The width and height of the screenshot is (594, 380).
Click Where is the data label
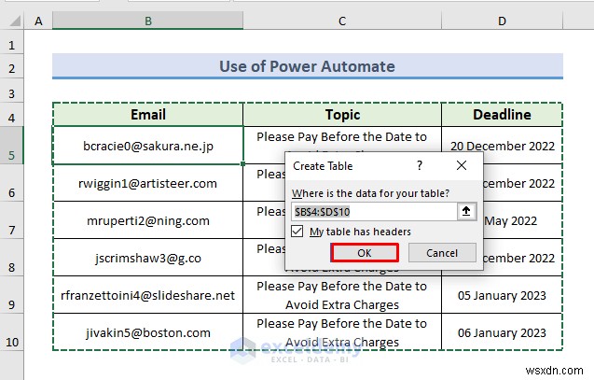[x=370, y=193]
